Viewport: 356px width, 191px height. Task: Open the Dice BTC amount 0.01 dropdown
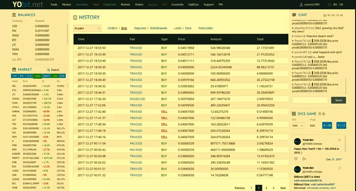(x=298, y=126)
